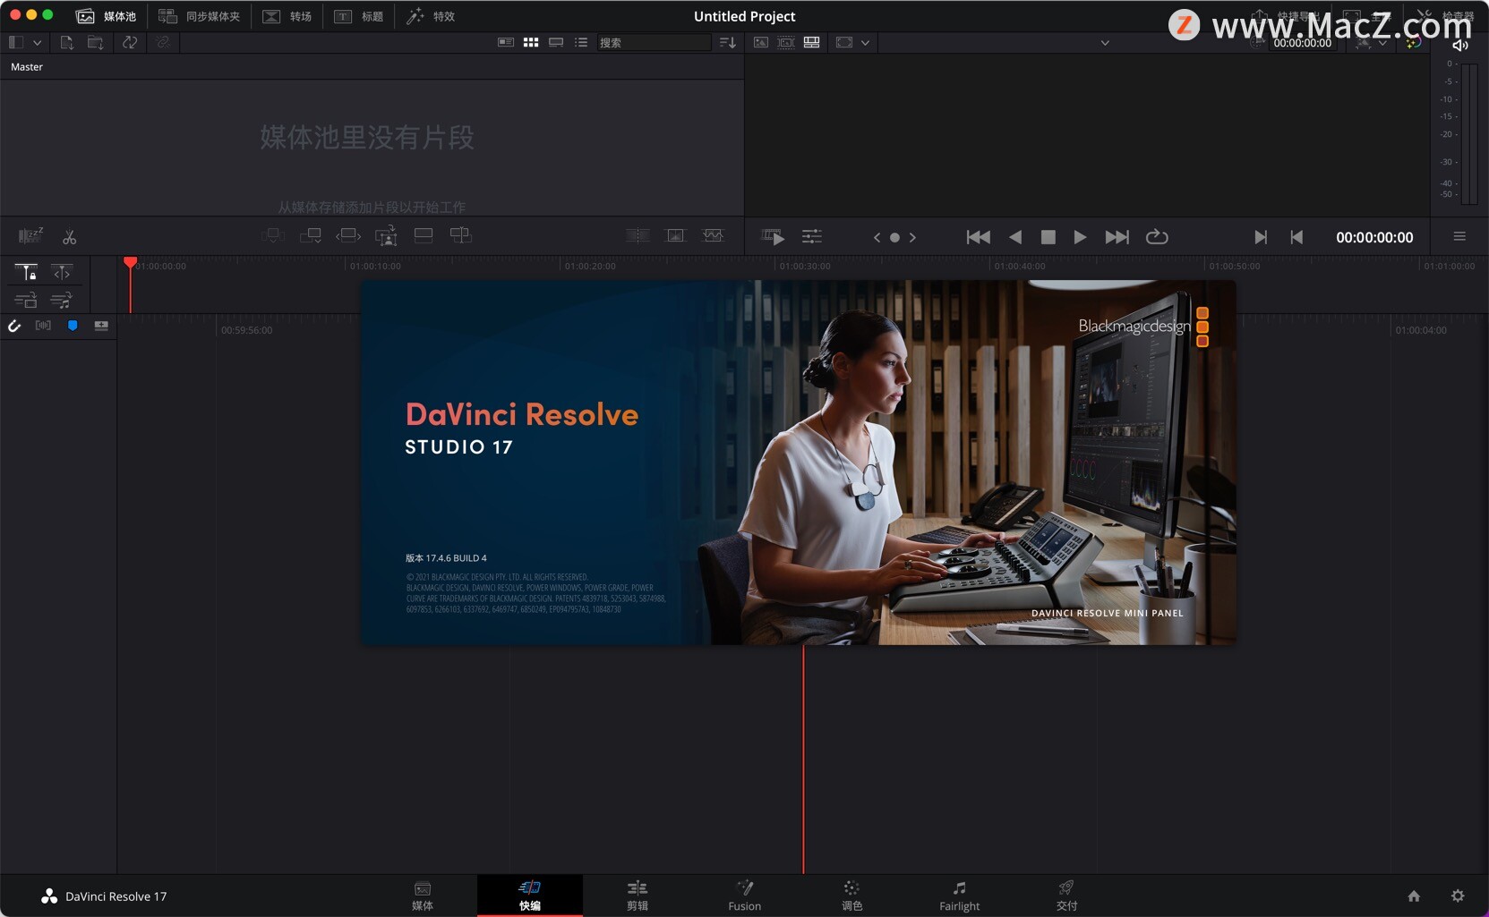Screen dimensions: 1489x917
Task: Expand the safe area options dropdown
Action: 865,42
